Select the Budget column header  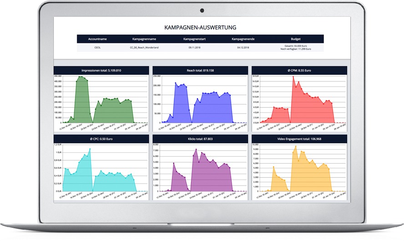coord(296,39)
